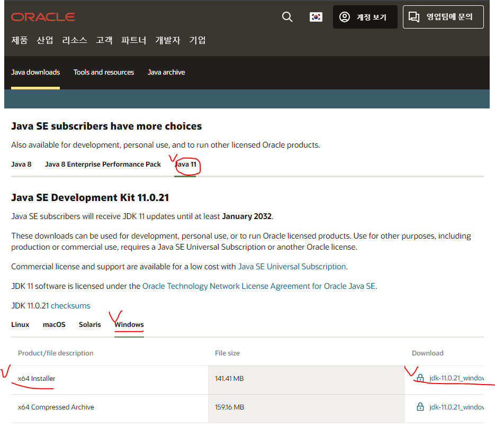Open the 제품 menu

(x=20, y=40)
